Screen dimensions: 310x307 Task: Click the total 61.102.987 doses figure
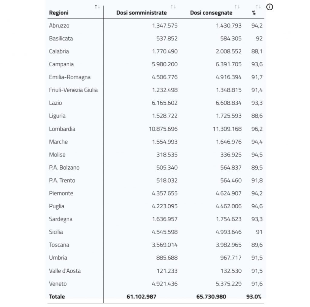click(141, 296)
